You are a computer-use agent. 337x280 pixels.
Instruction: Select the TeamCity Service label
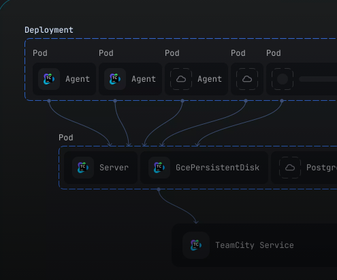click(255, 245)
